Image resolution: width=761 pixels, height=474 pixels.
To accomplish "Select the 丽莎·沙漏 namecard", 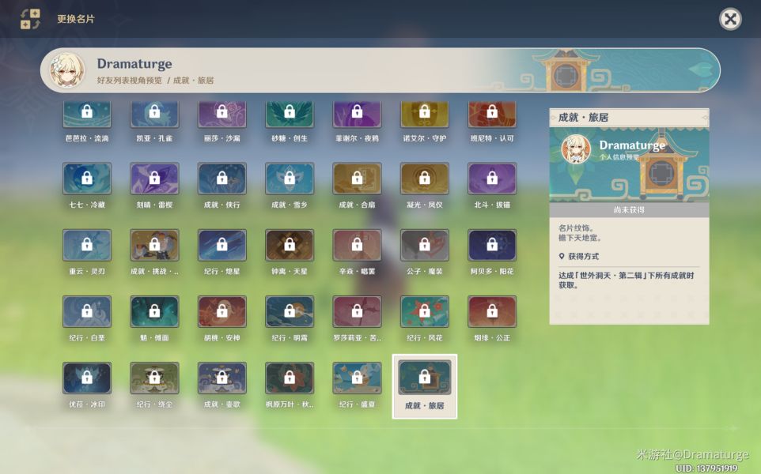I will 221,115.
